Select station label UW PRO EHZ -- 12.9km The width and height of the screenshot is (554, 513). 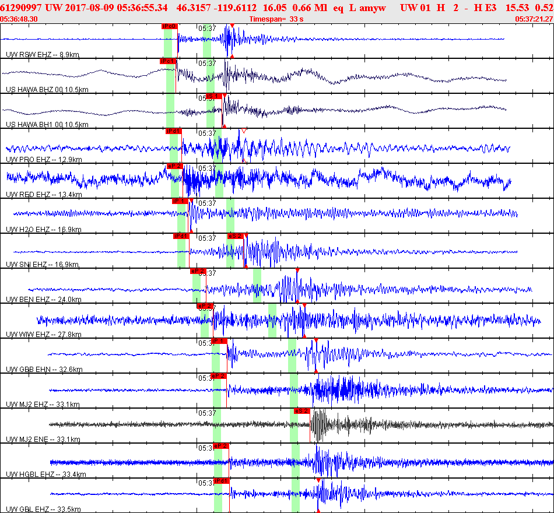pyautogui.click(x=44, y=160)
